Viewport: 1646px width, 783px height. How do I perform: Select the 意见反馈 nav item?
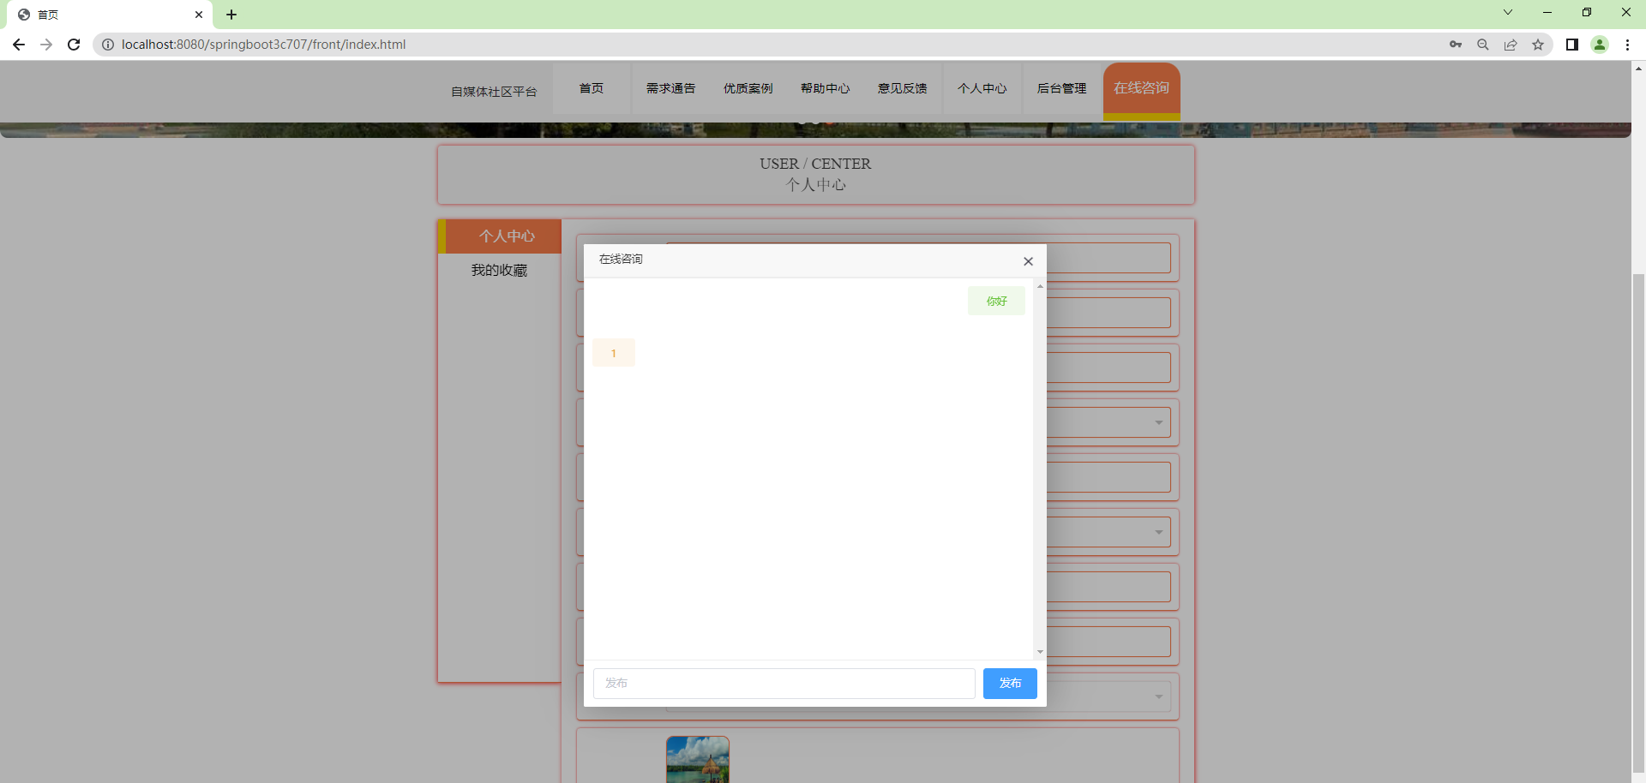coord(902,88)
